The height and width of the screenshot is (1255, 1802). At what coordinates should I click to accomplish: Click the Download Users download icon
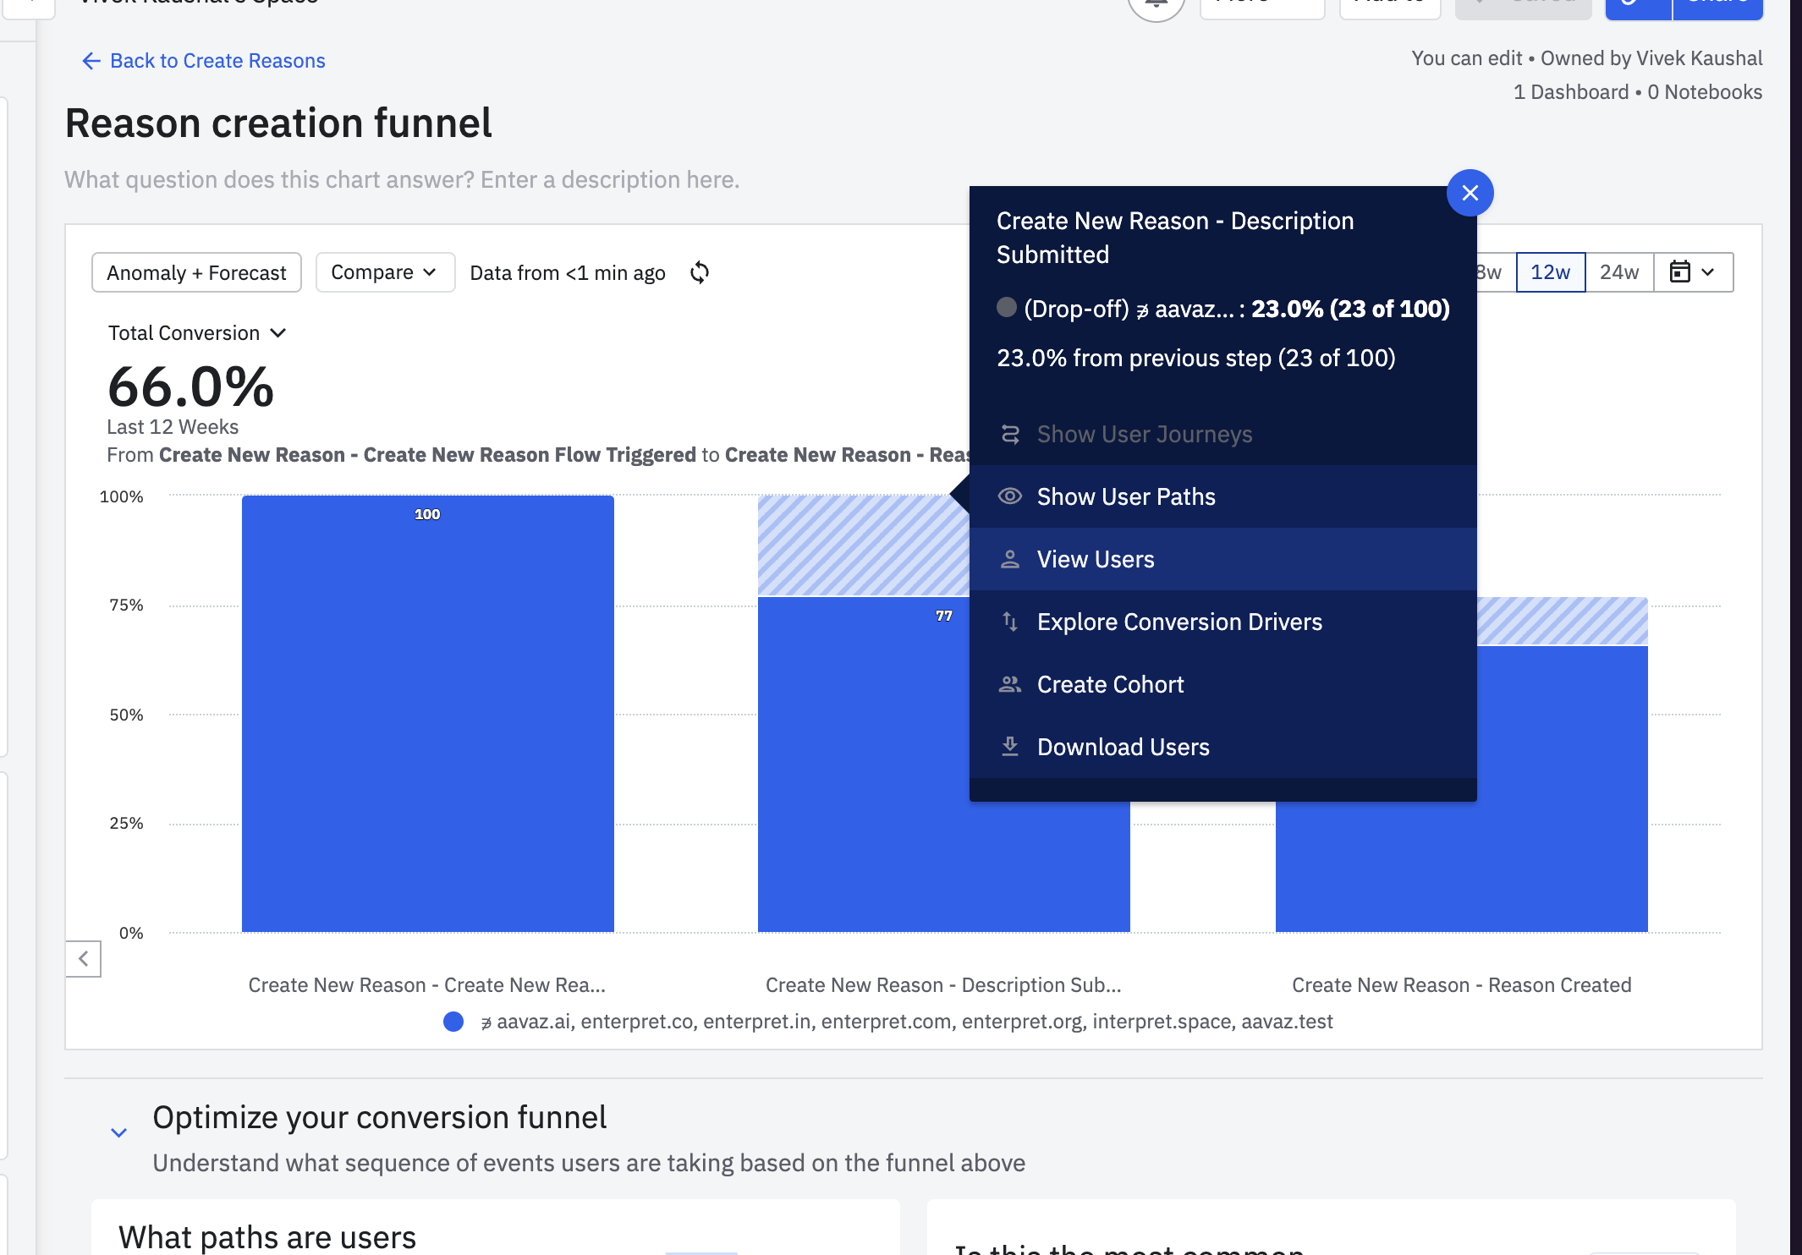[x=1010, y=747]
